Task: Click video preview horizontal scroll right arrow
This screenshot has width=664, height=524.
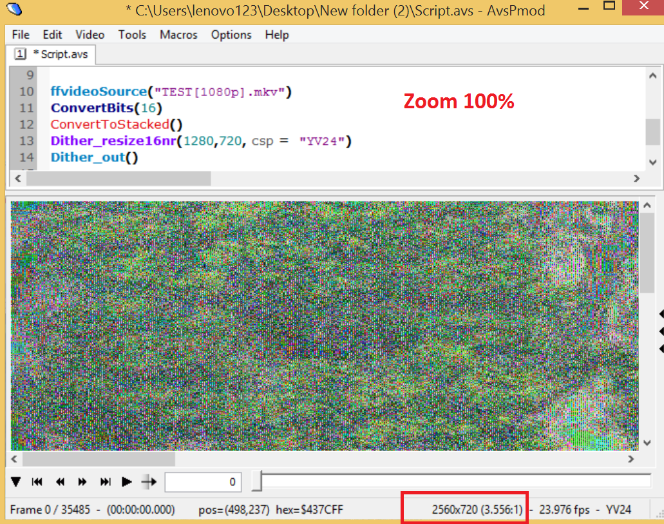Action: coord(631,459)
